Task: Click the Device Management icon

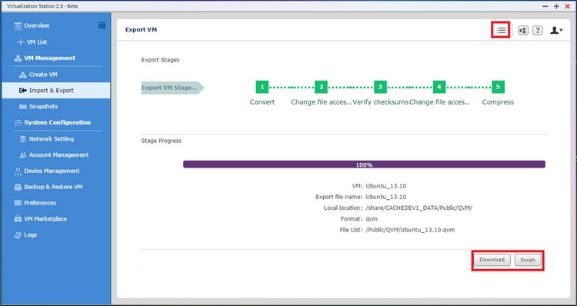Action: point(17,171)
